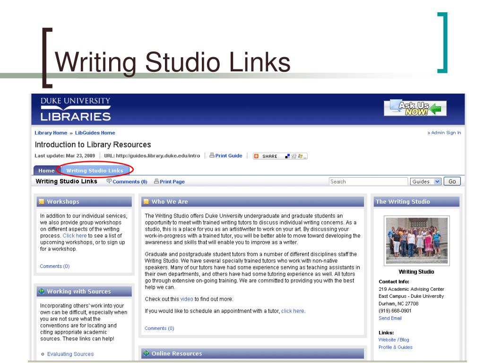484x363 pixels.
Task: Open Comments (0) beside Writing Studio Links heading
Action: click(x=130, y=181)
